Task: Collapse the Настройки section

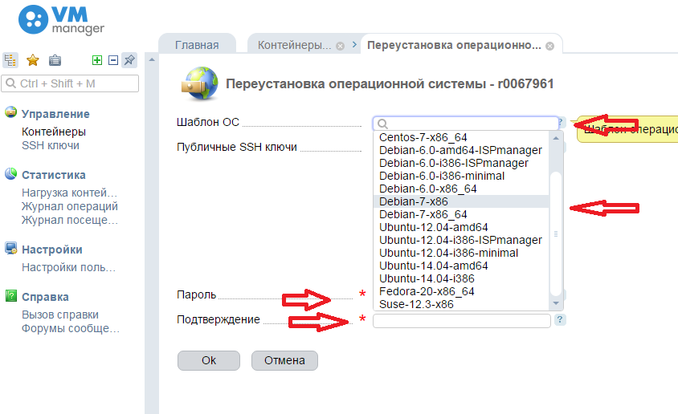Action: [x=52, y=250]
